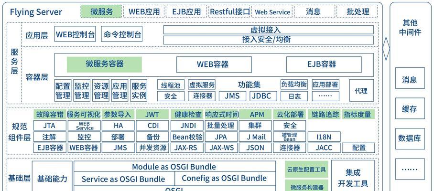Select the 'J Mail' cell

255,137
